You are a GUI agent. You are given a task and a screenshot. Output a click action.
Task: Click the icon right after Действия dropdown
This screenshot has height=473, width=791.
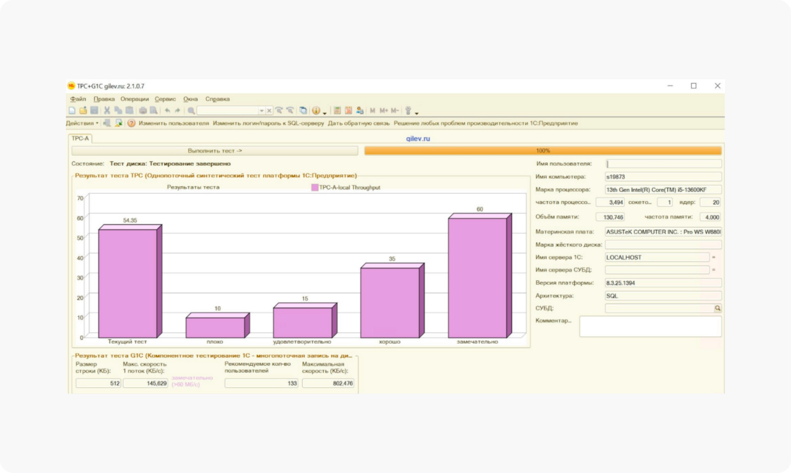tap(107, 123)
